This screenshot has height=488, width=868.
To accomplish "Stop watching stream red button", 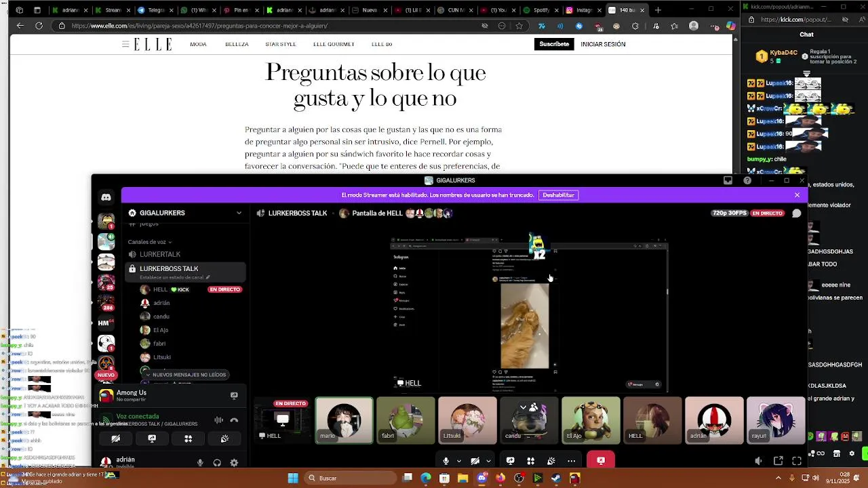I will (601, 461).
